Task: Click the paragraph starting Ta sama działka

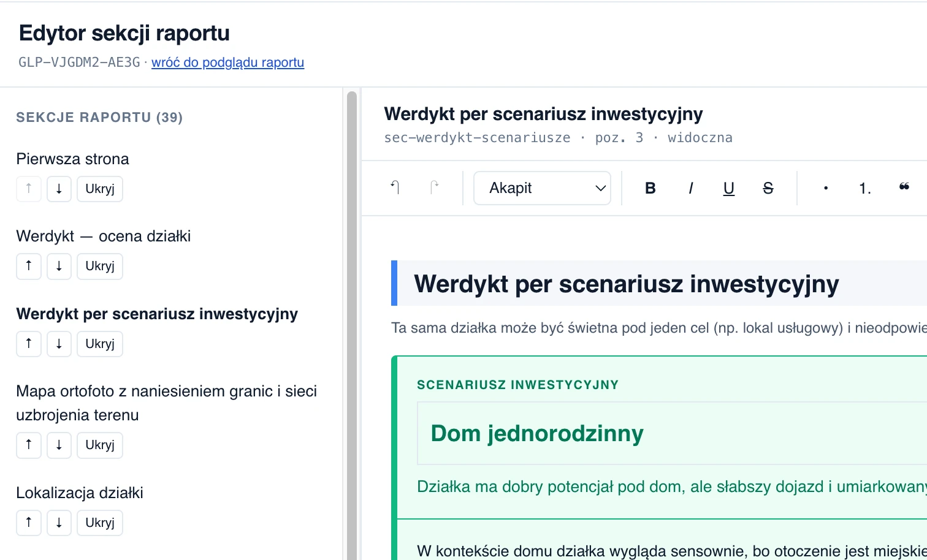Action: click(659, 328)
